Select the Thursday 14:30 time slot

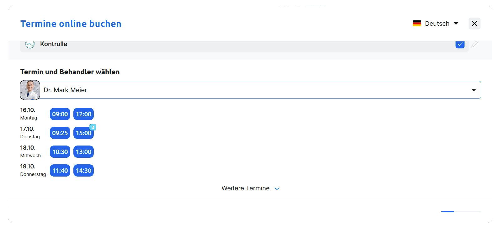point(83,171)
